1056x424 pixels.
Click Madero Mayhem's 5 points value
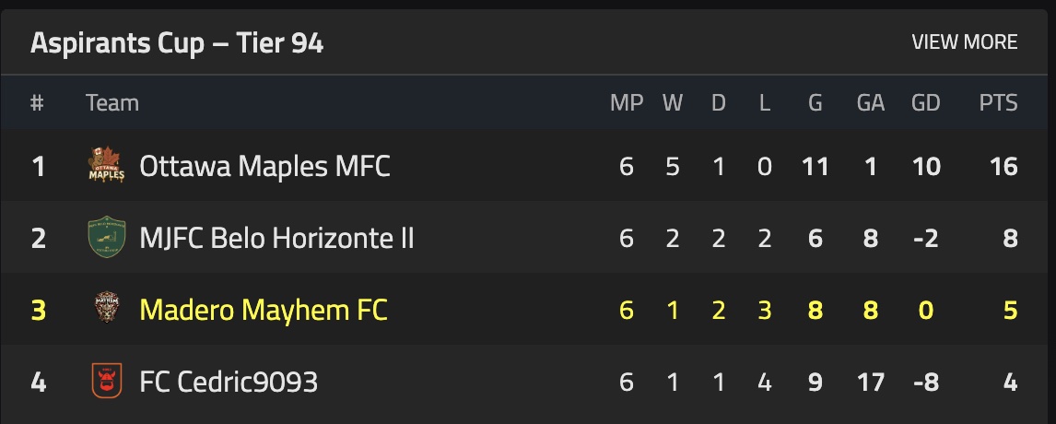coord(1010,310)
